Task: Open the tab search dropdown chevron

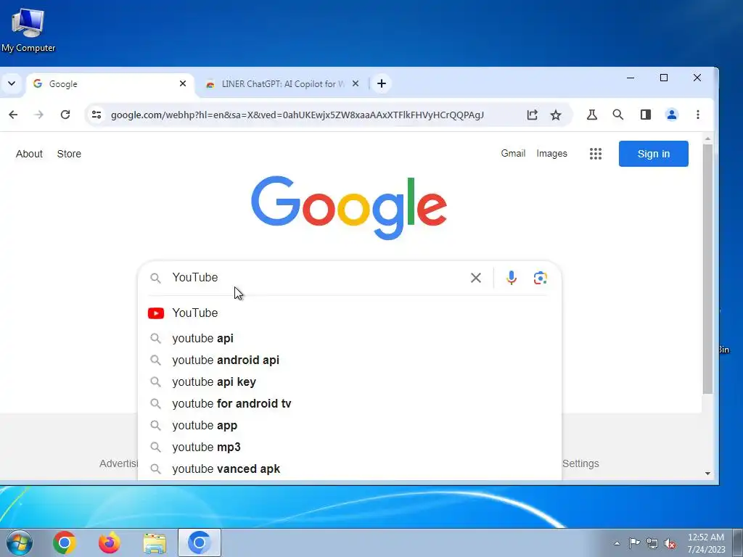Action: (12, 84)
